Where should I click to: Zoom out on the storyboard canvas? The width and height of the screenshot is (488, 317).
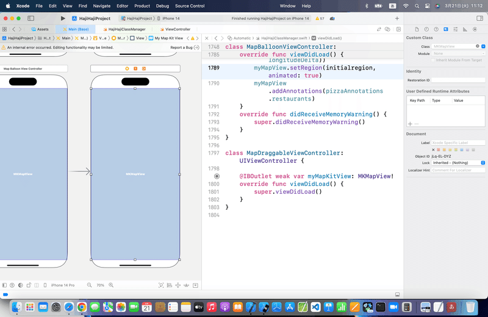click(x=89, y=285)
